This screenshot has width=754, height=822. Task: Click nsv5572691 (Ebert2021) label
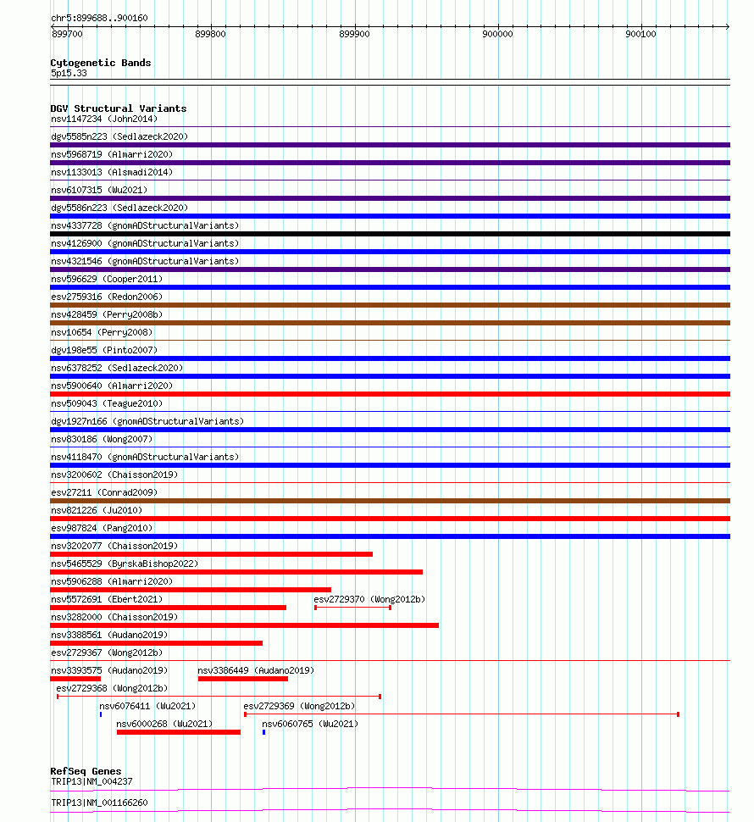pyautogui.click(x=107, y=600)
